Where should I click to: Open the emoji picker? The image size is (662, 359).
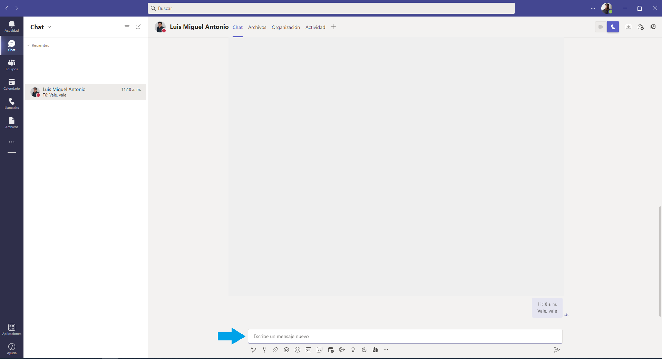(298, 350)
